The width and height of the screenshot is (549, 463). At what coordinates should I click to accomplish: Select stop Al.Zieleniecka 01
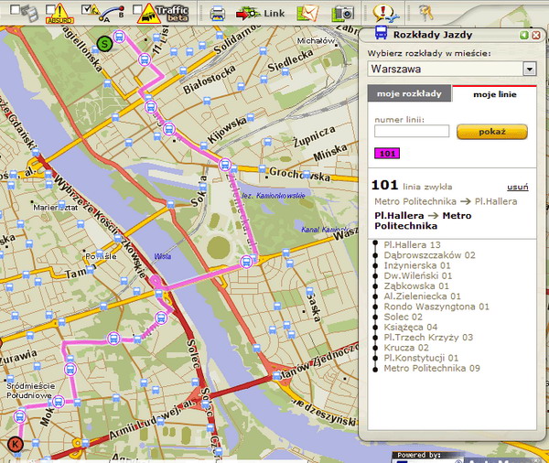[422, 296]
